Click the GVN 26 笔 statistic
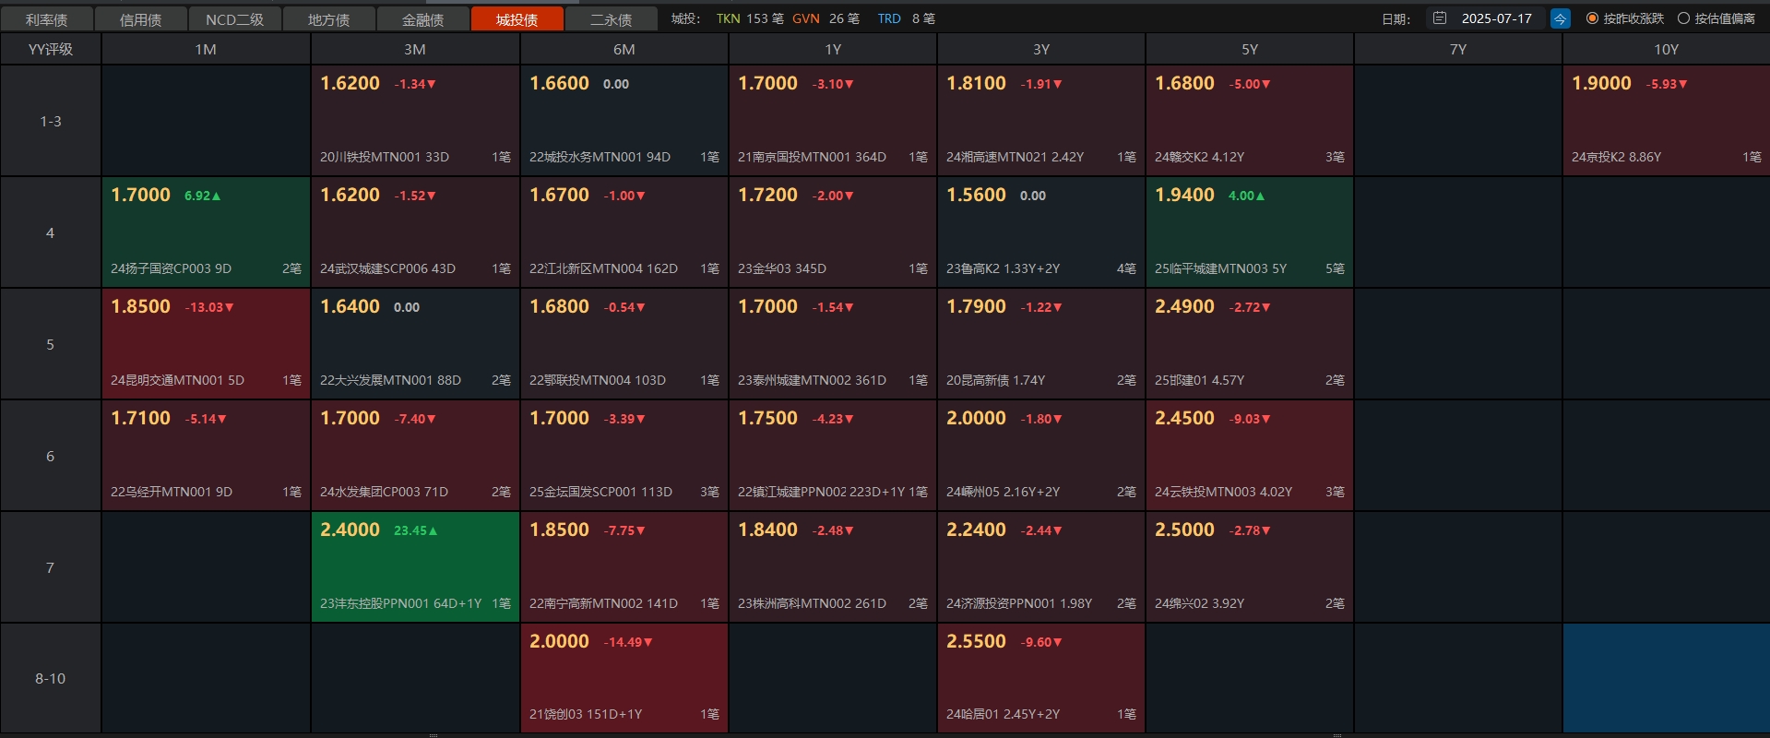 (826, 18)
